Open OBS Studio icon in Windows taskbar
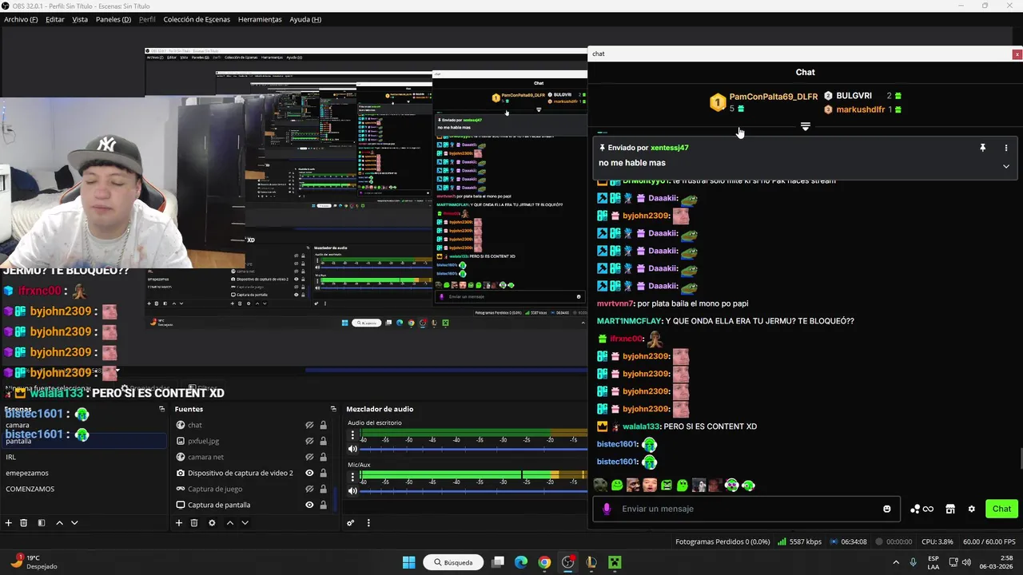This screenshot has height=575, width=1023. tap(568, 562)
